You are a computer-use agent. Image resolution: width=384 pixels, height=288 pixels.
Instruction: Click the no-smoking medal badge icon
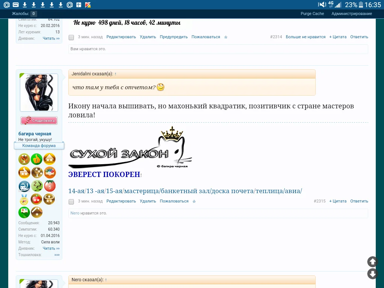[24, 159]
